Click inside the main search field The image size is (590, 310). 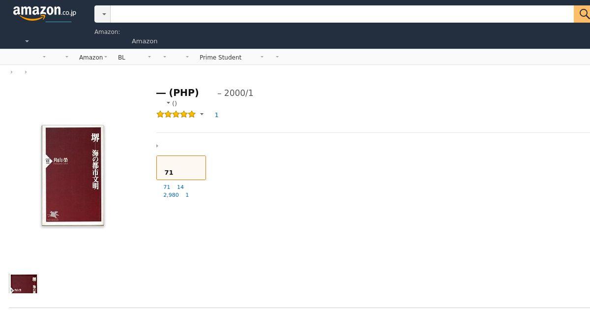pos(342,14)
